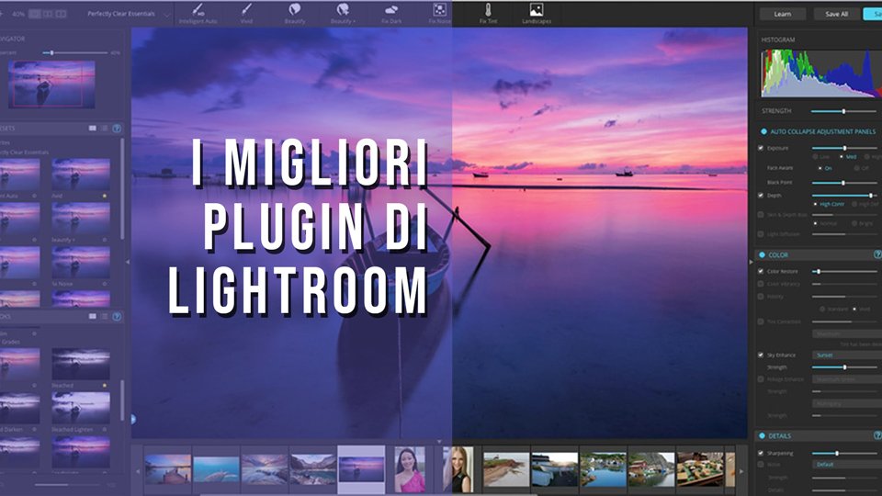Collapse the filmstrip with down arrow
Image resolution: width=882 pixels, height=496 pixels.
pos(439,442)
